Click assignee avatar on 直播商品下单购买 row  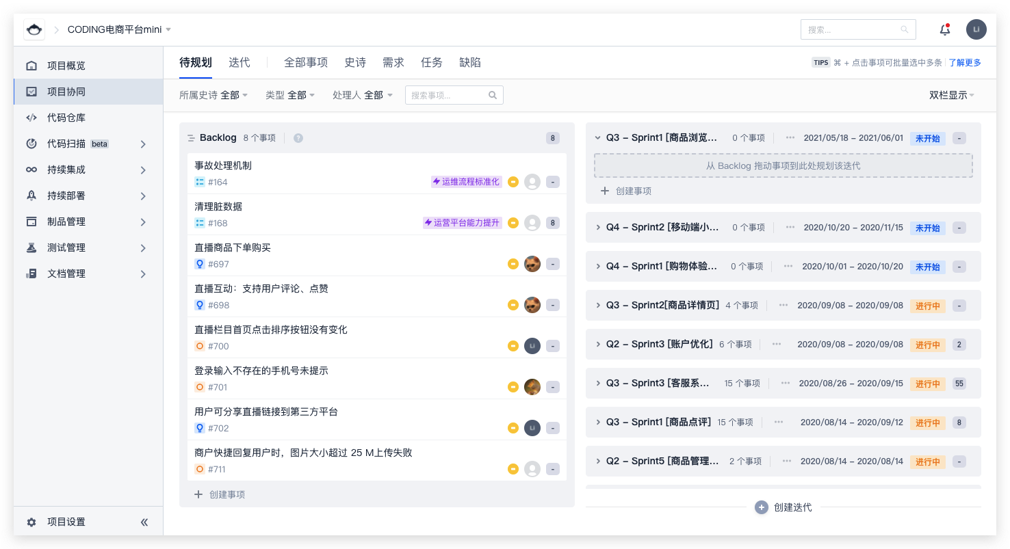(532, 264)
